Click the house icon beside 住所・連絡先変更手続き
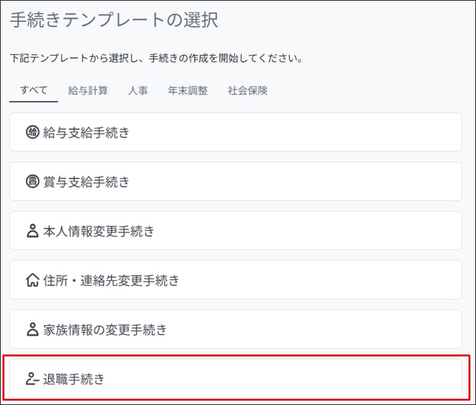476x405 pixels. tap(32, 280)
